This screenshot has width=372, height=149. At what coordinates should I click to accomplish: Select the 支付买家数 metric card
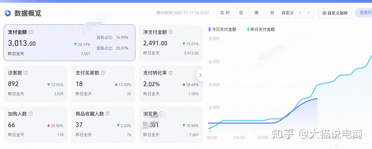(103, 84)
